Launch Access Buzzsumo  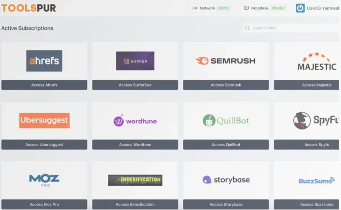point(306,204)
